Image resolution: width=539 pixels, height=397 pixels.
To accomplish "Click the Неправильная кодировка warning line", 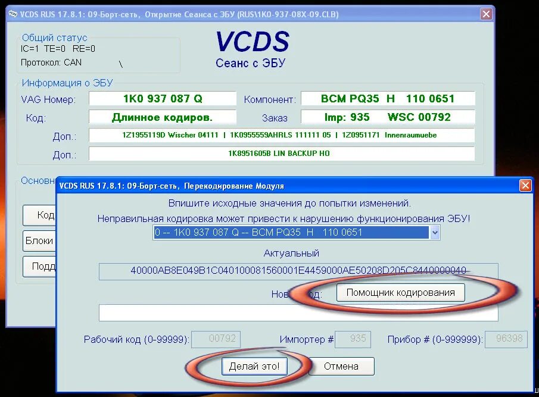I will coord(283,219).
